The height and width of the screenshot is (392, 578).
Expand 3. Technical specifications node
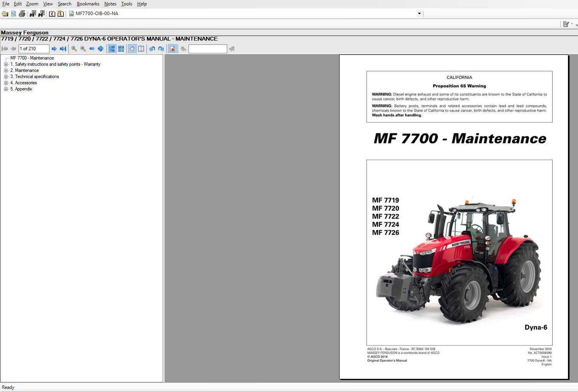[6, 77]
